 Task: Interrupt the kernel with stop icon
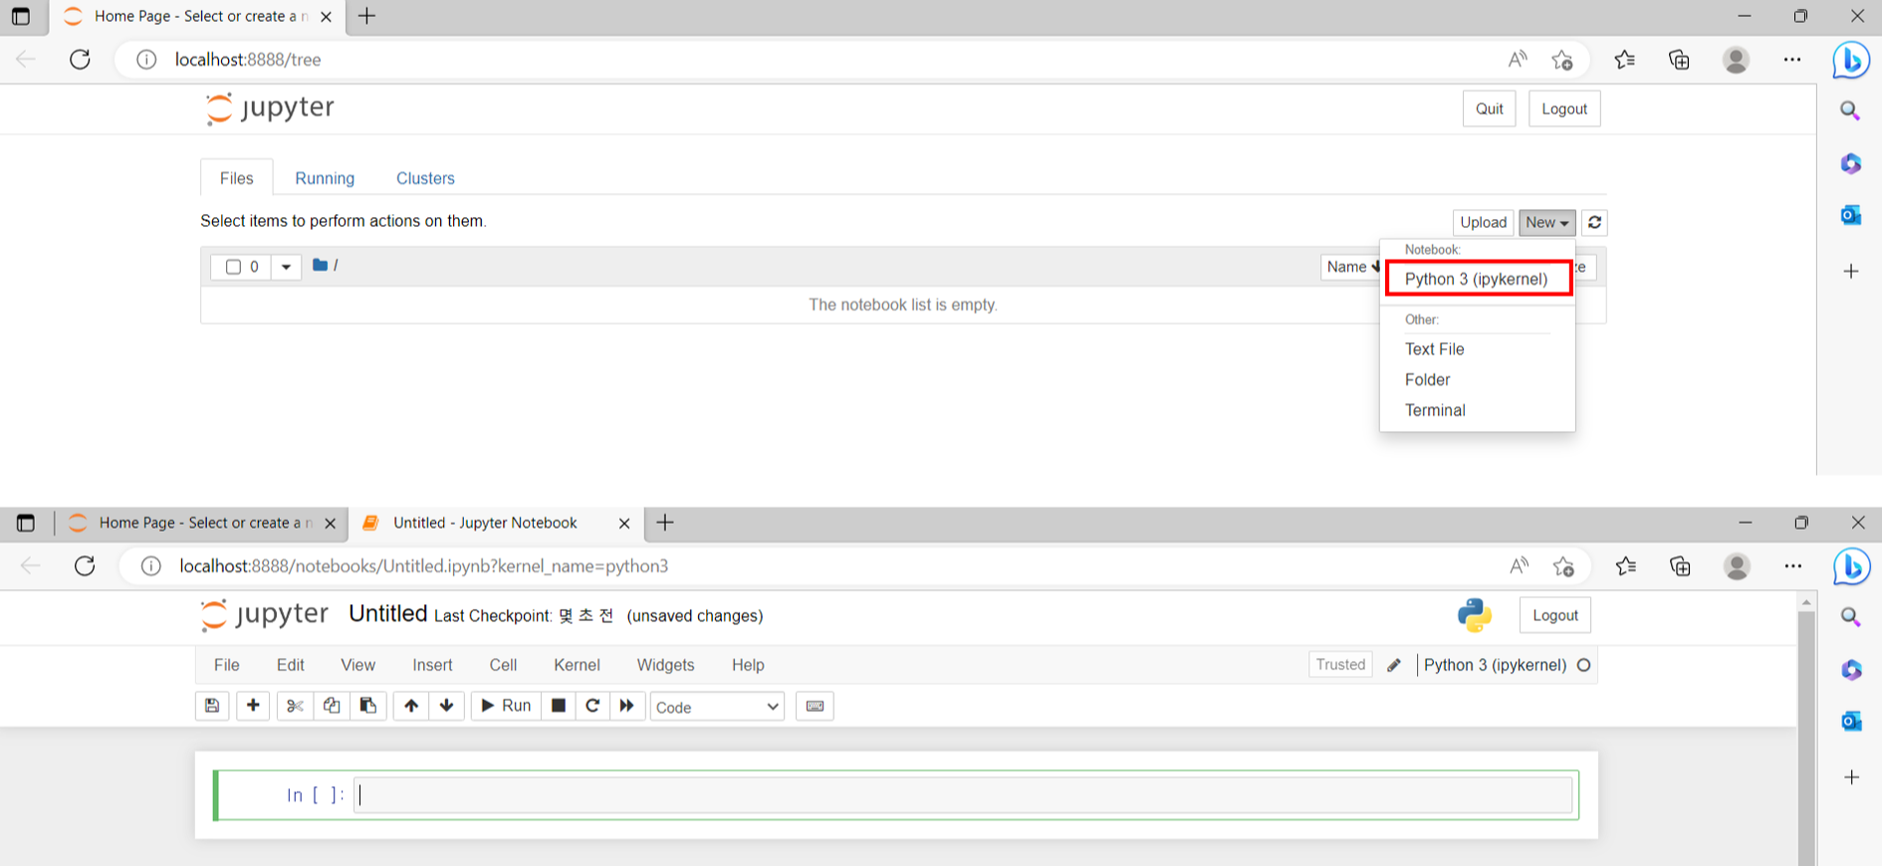point(559,706)
